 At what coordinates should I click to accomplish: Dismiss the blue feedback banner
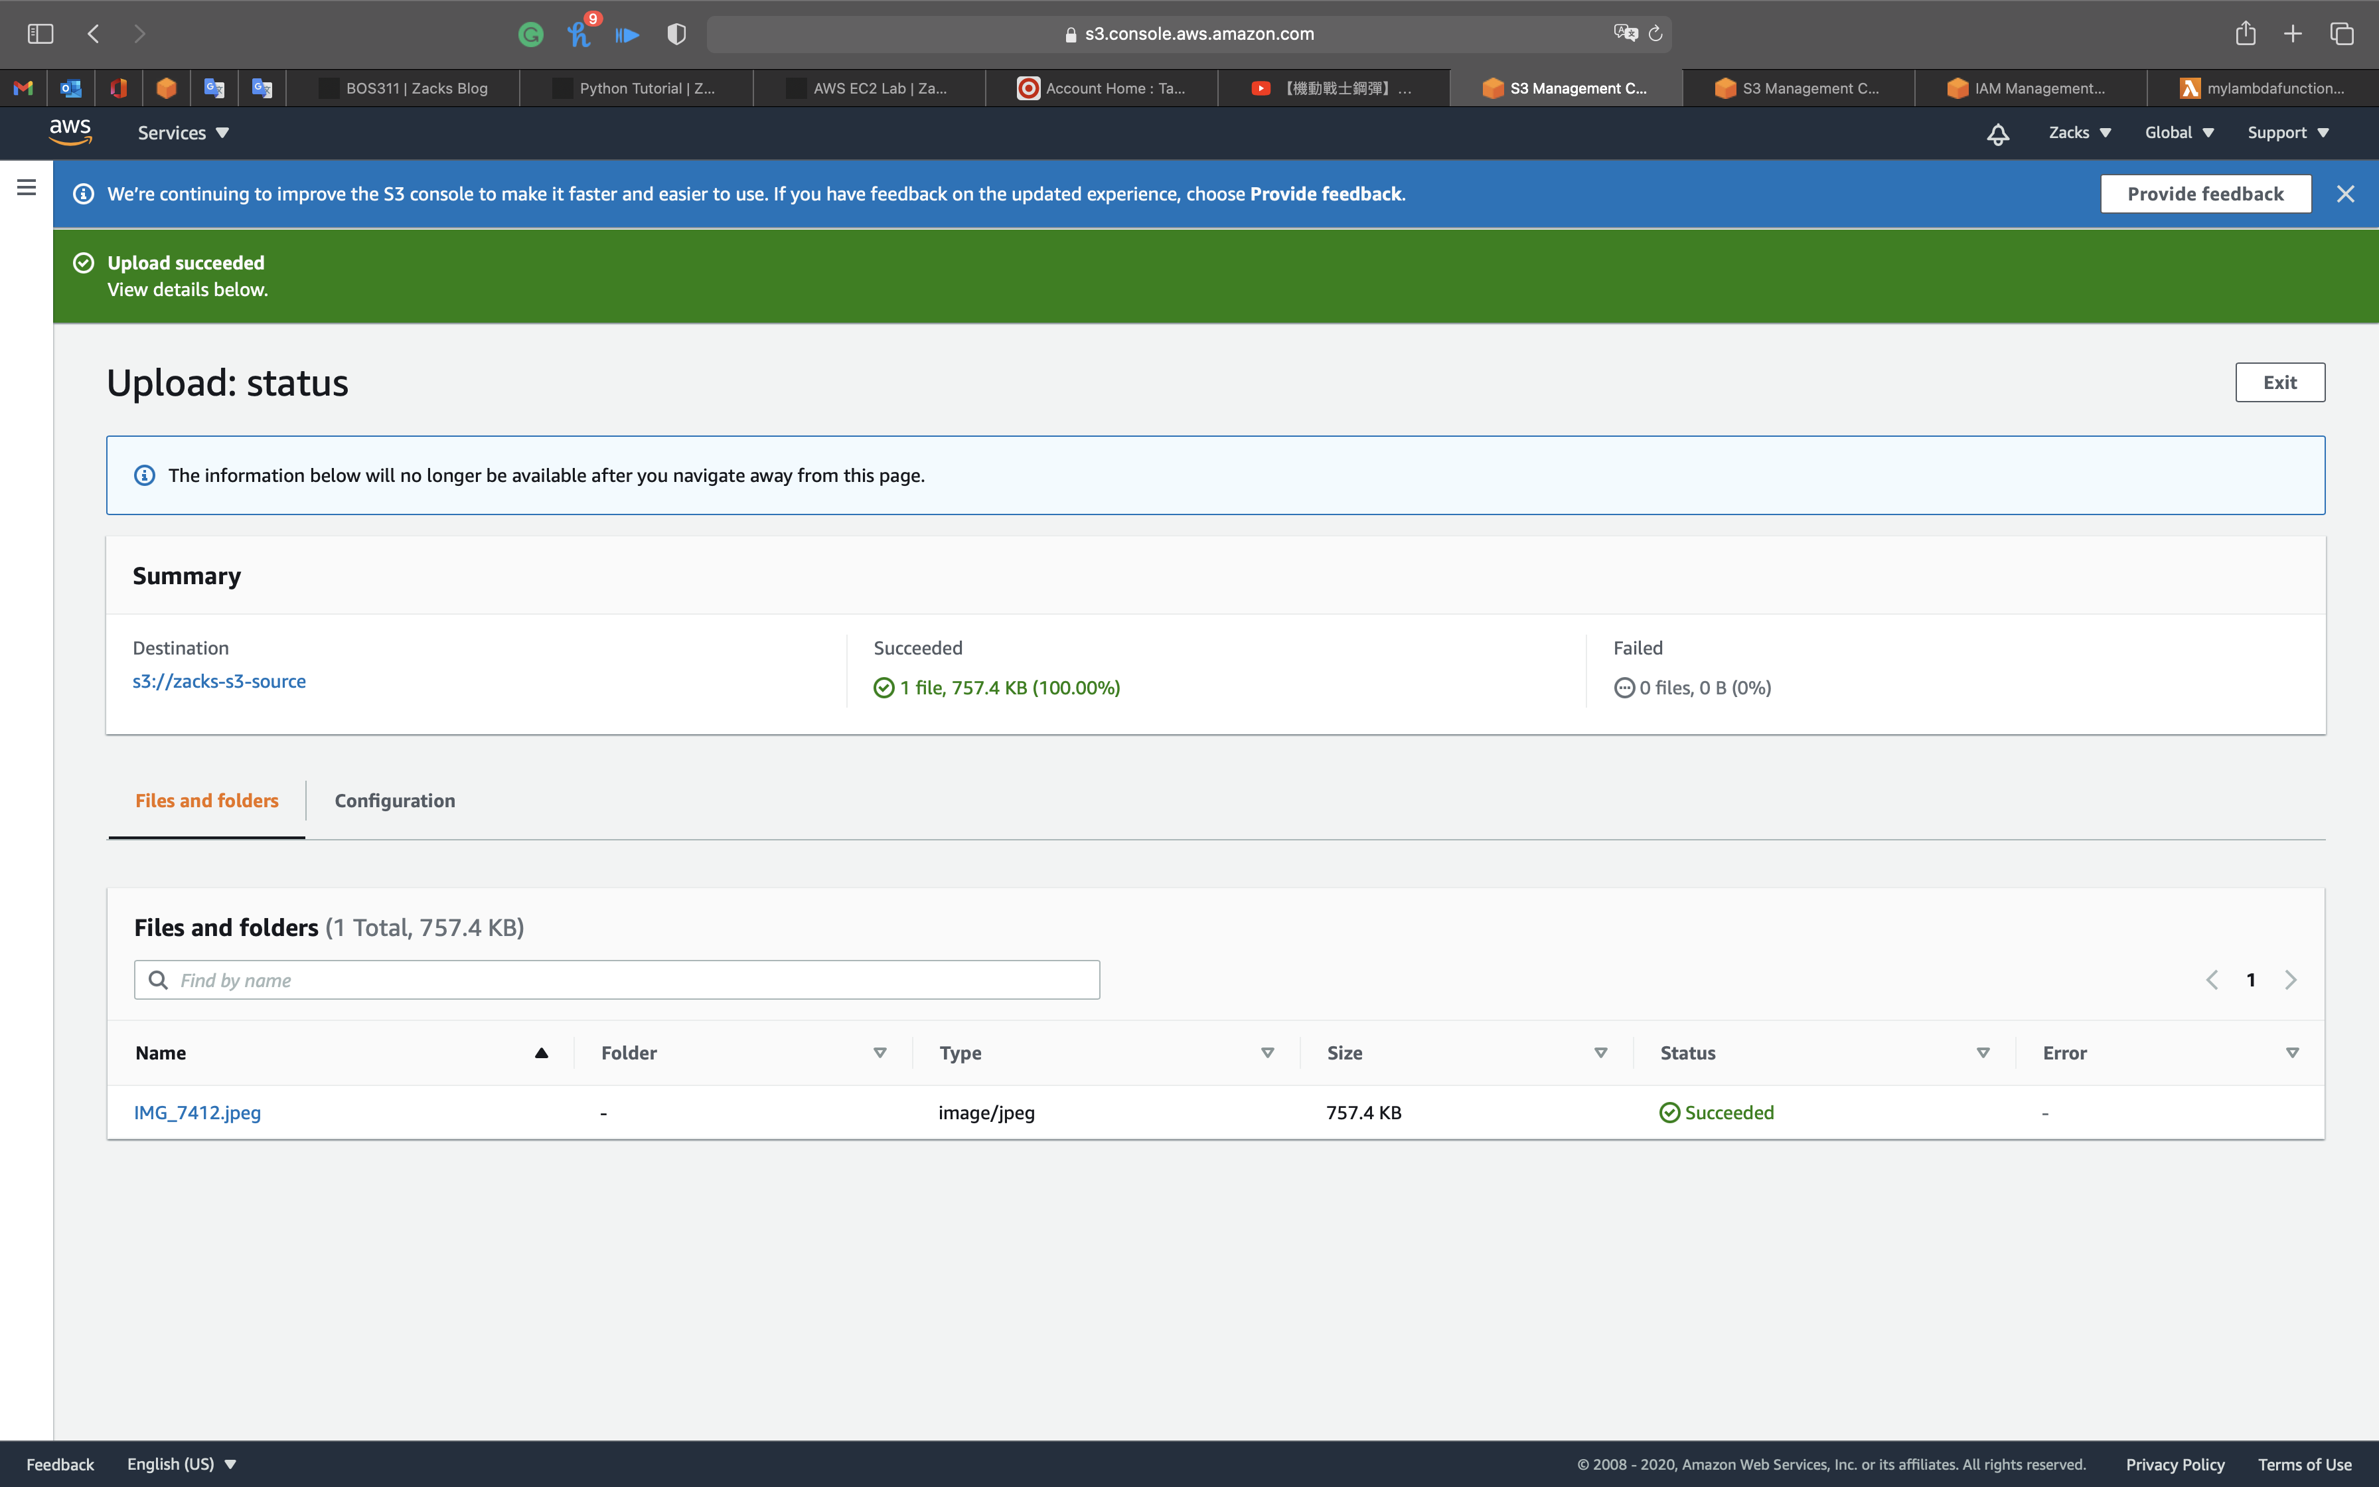coord(2346,194)
